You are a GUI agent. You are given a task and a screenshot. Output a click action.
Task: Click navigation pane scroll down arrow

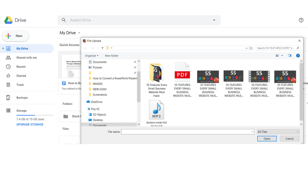tap(139, 124)
